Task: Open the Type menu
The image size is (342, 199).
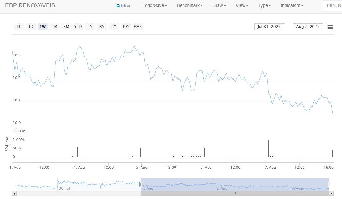Action: click(x=264, y=5)
